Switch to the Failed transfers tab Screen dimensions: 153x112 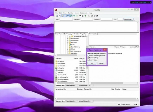click(x=71, y=101)
